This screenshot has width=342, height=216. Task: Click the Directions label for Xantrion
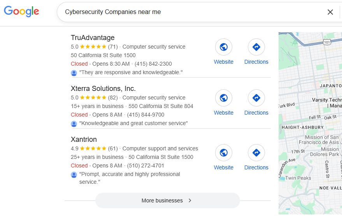pos(256,167)
